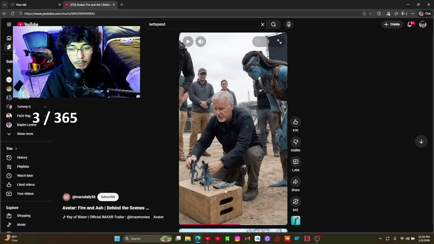Open a new browser tab with plus
This screenshot has height=244, width=434.
[x=122, y=5]
